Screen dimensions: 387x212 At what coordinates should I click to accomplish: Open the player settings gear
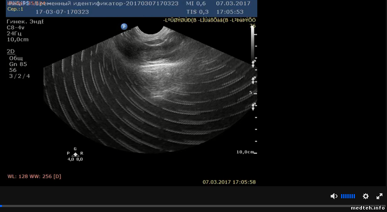click(366, 196)
